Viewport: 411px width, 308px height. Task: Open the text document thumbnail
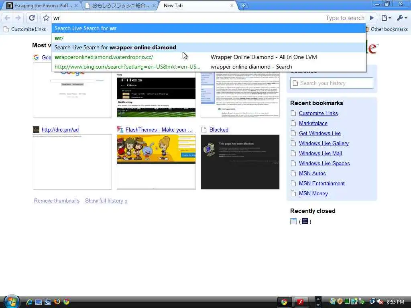[x=240, y=94]
